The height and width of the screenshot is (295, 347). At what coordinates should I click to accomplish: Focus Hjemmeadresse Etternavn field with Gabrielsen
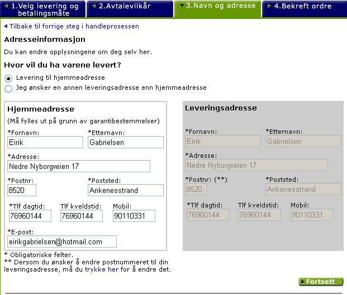[x=126, y=142]
